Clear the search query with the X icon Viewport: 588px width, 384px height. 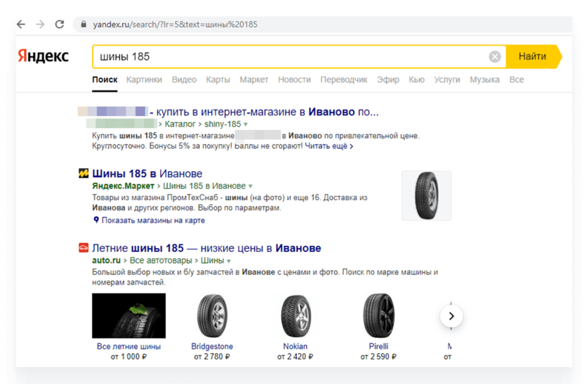tap(495, 56)
